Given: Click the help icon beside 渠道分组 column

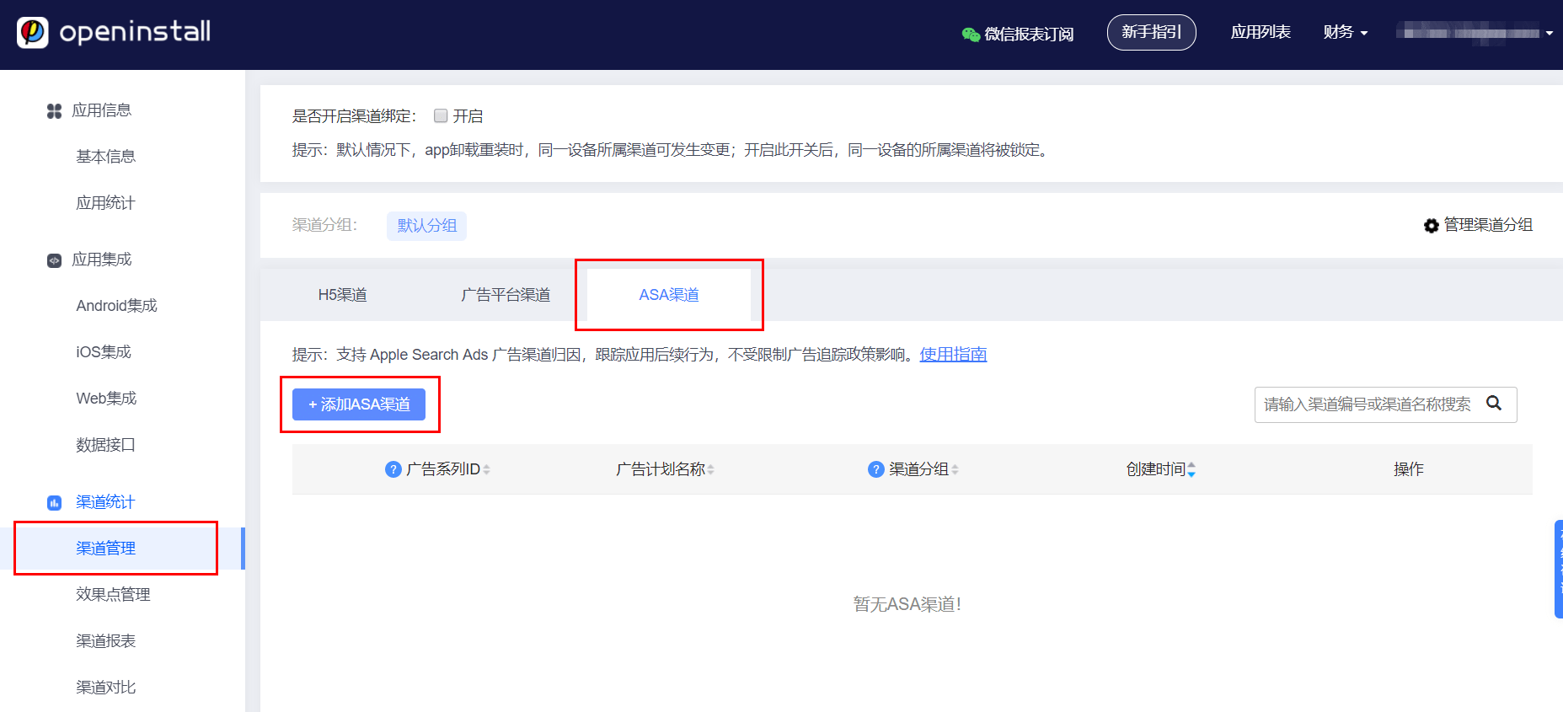Looking at the screenshot, I should pyautogui.click(x=875, y=469).
